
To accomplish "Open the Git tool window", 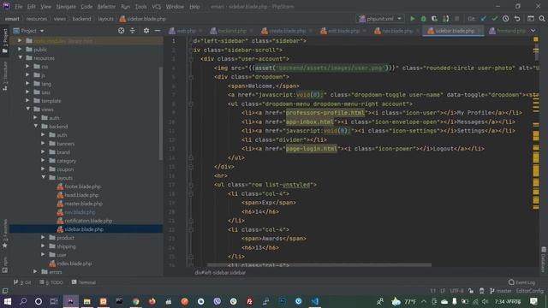I will tap(22, 282).
